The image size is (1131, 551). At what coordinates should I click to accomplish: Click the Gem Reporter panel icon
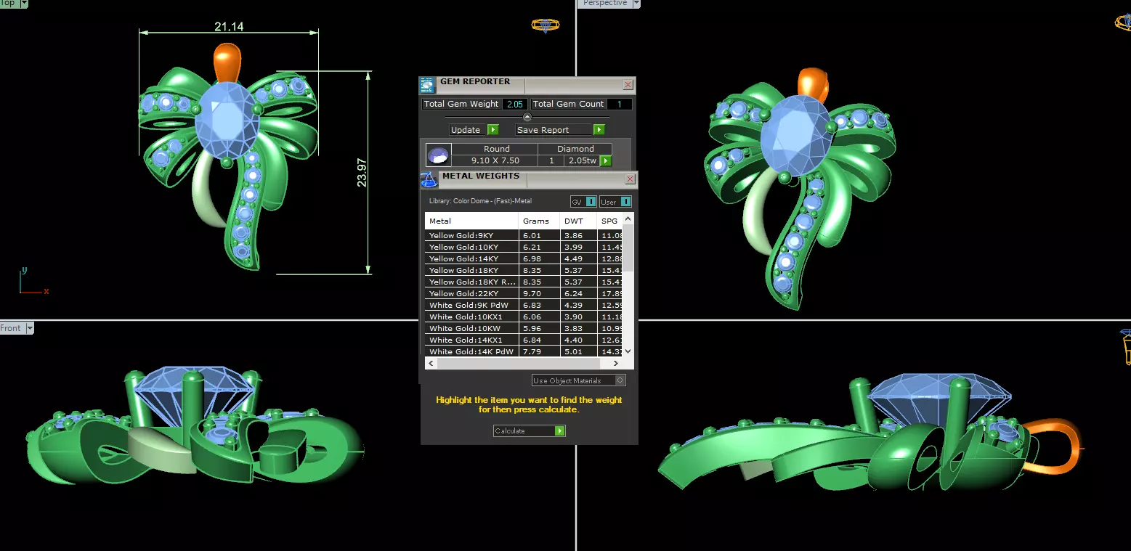428,86
